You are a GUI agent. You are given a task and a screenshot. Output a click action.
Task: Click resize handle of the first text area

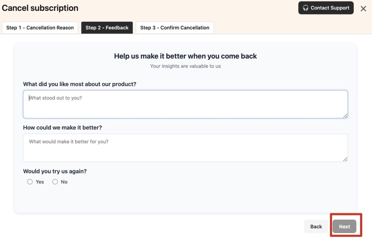pyautogui.click(x=345, y=116)
